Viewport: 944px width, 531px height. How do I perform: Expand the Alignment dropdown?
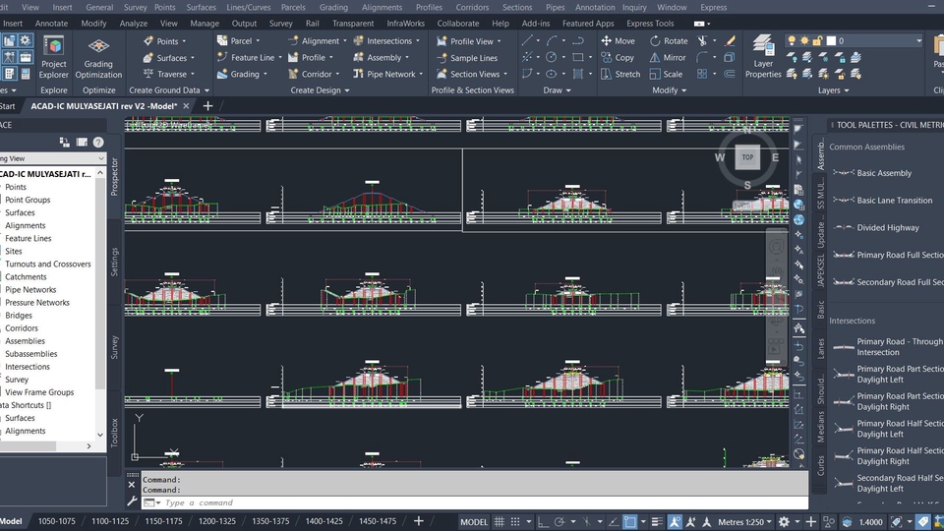344,41
